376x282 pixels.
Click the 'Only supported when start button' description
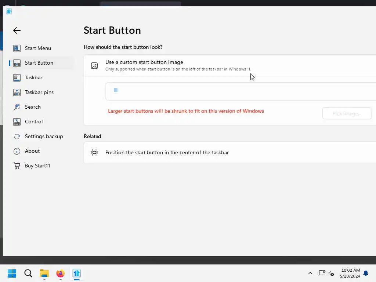tap(178, 69)
